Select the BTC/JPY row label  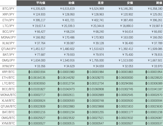pos(8,9)
